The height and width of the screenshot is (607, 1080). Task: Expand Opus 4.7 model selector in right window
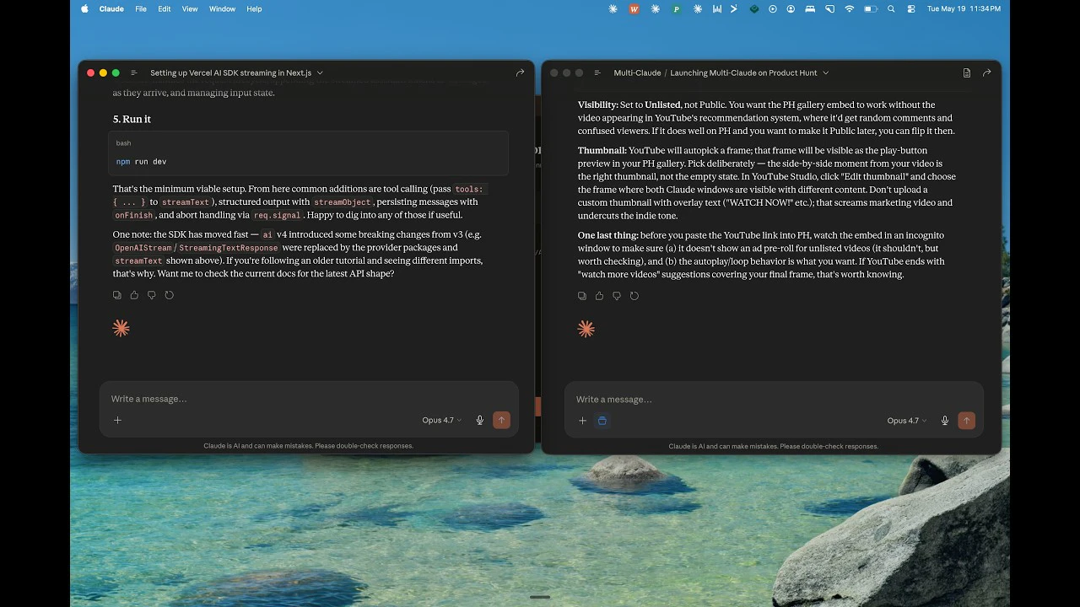pyautogui.click(x=907, y=421)
